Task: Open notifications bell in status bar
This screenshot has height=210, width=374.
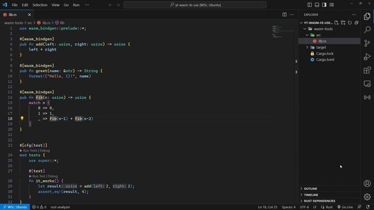Action: [x=368, y=207]
